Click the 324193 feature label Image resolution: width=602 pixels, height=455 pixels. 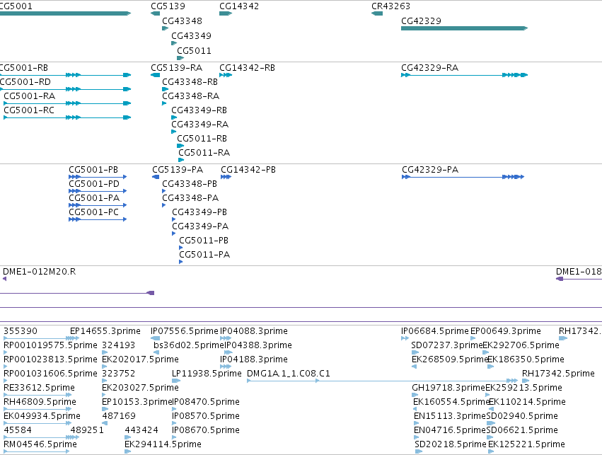coord(119,345)
